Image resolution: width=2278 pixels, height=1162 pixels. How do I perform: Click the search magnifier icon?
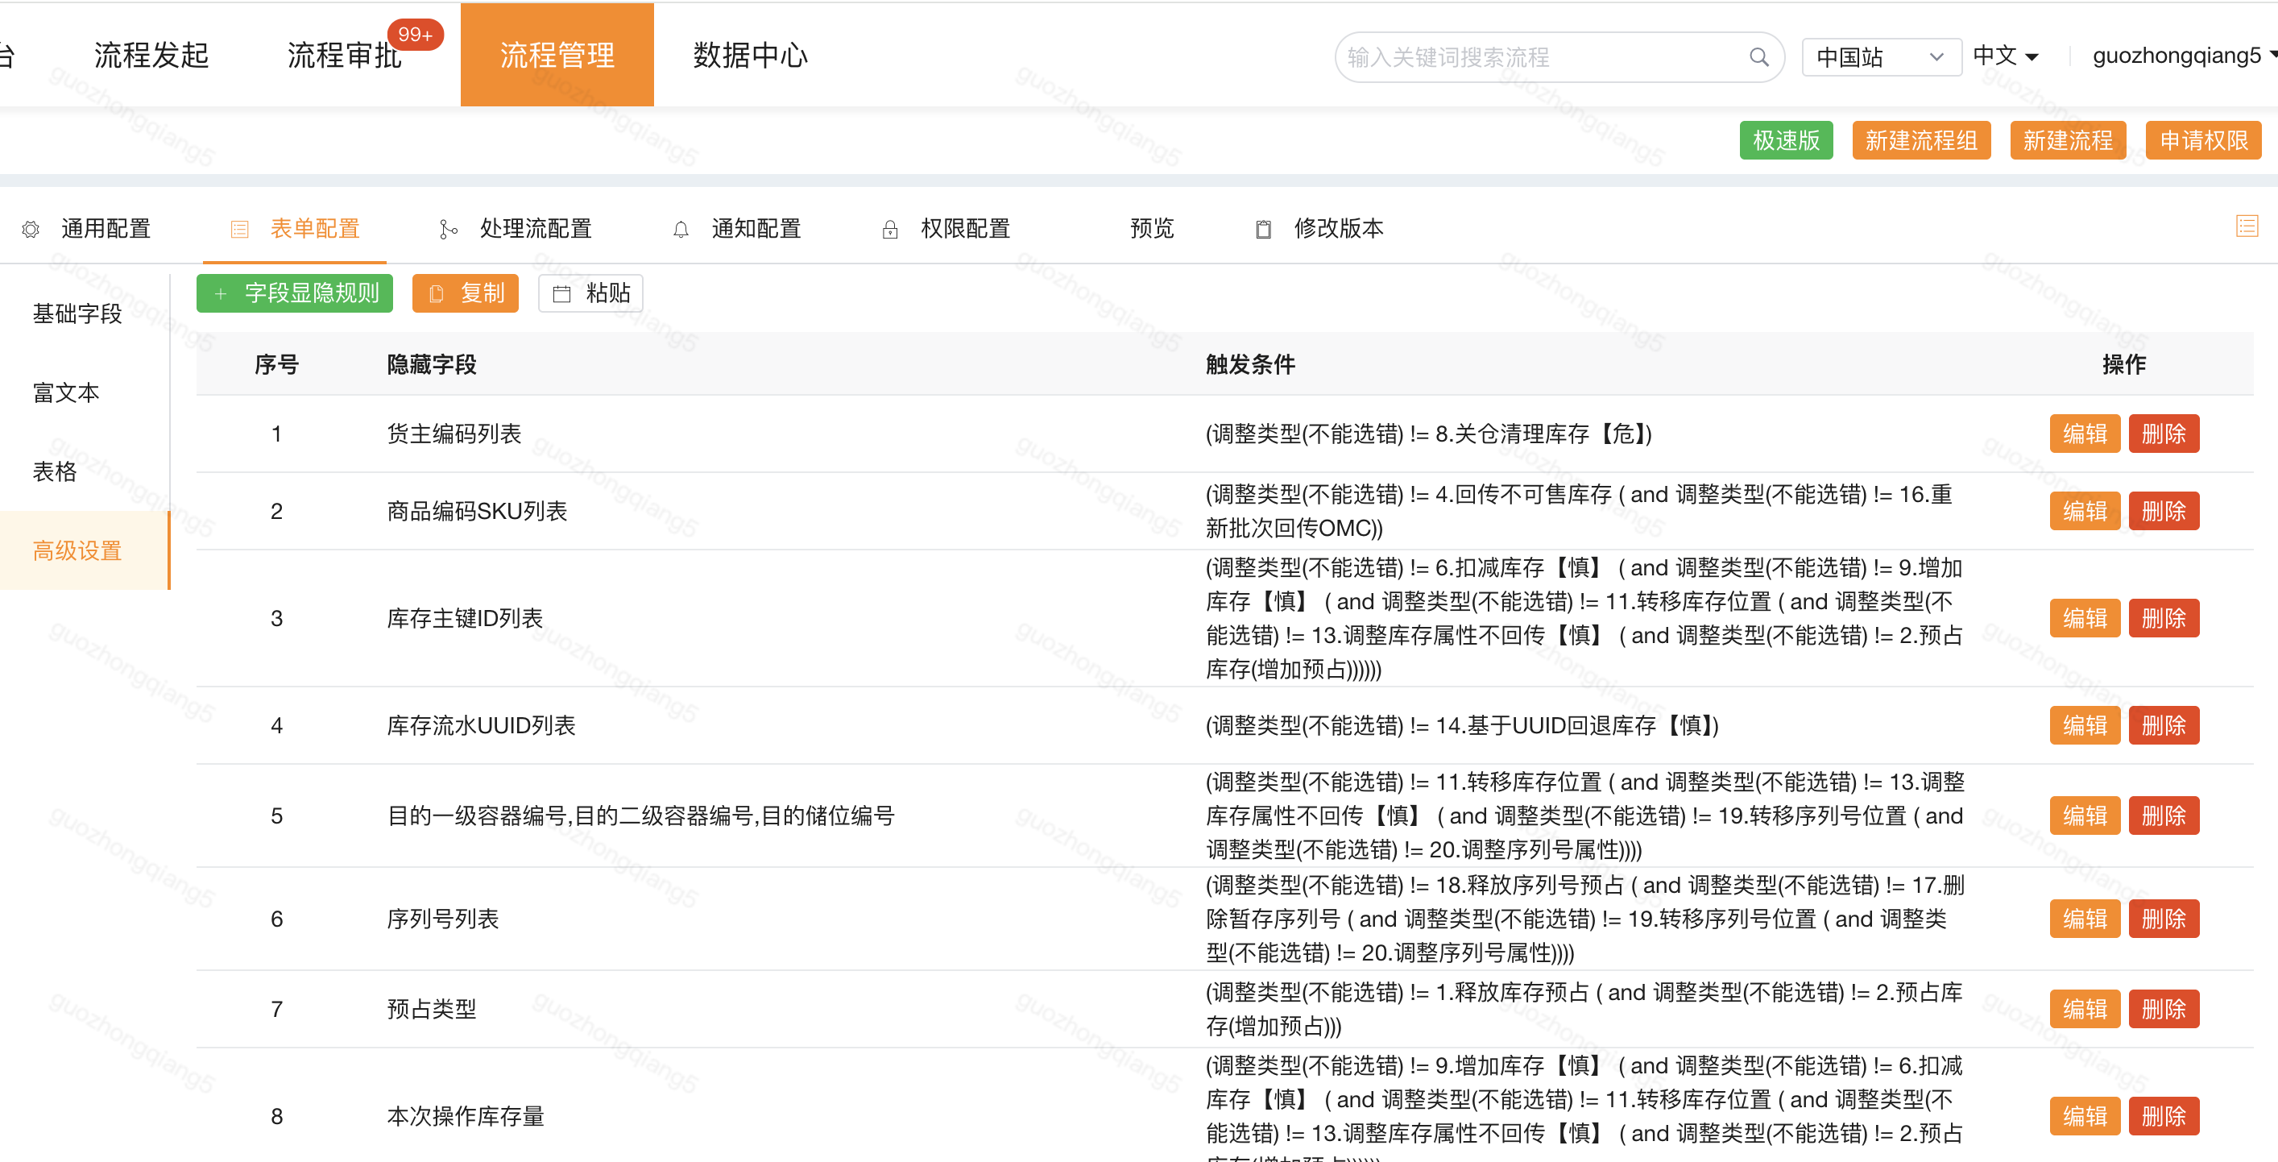[x=1758, y=57]
